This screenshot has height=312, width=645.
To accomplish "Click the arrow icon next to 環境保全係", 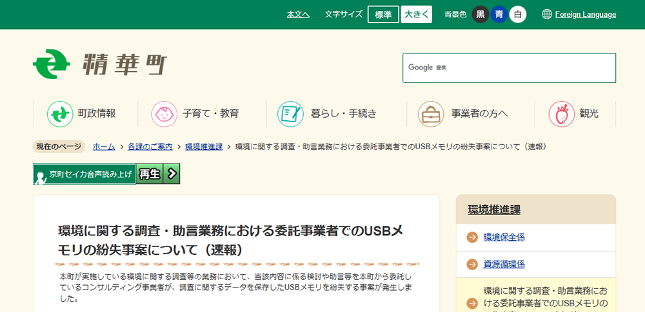I will coord(472,237).
